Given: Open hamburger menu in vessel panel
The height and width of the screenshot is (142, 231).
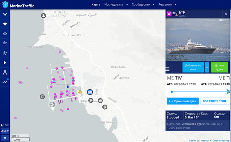Looking at the screenshot, I should (x=168, y=69).
